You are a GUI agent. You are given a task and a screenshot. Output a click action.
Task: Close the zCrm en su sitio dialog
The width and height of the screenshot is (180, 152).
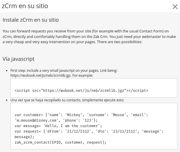point(175,6)
